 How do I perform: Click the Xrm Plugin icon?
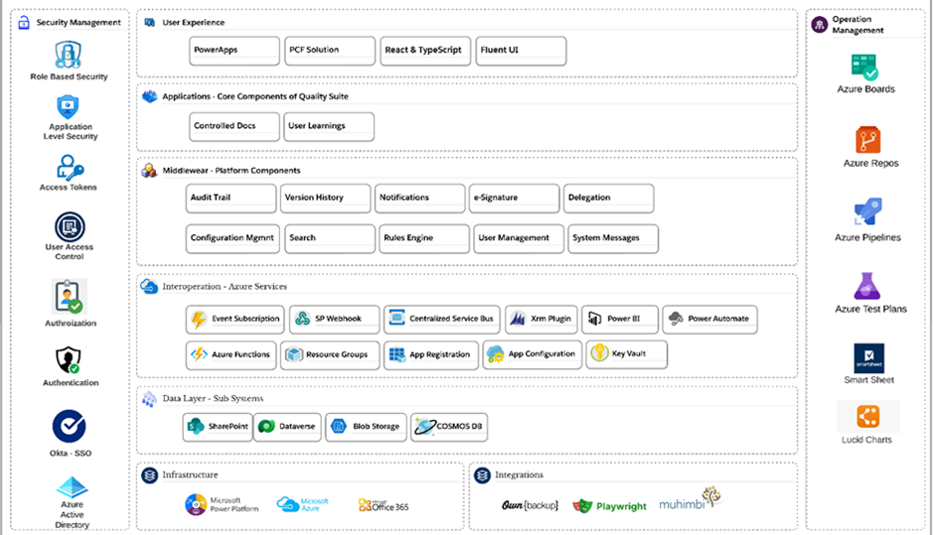[518, 319]
